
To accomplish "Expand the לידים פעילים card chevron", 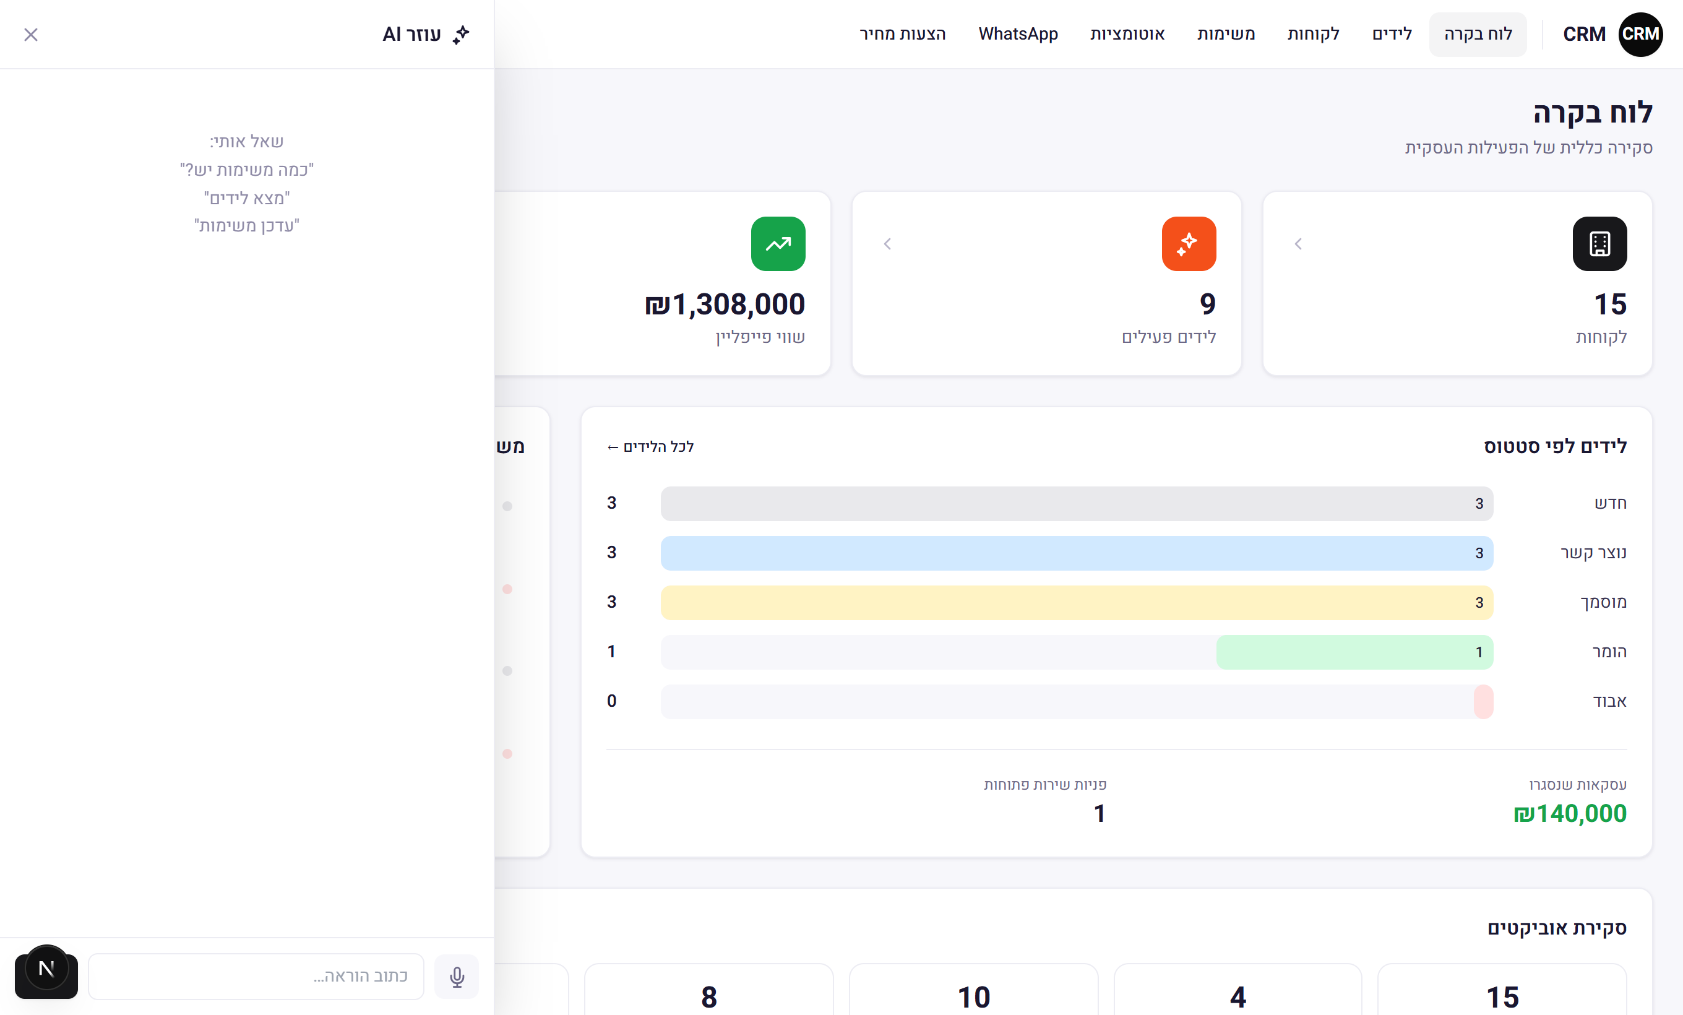I will [x=887, y=244].
